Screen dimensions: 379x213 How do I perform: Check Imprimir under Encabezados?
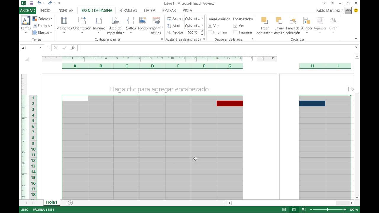[x=236, y=32]
